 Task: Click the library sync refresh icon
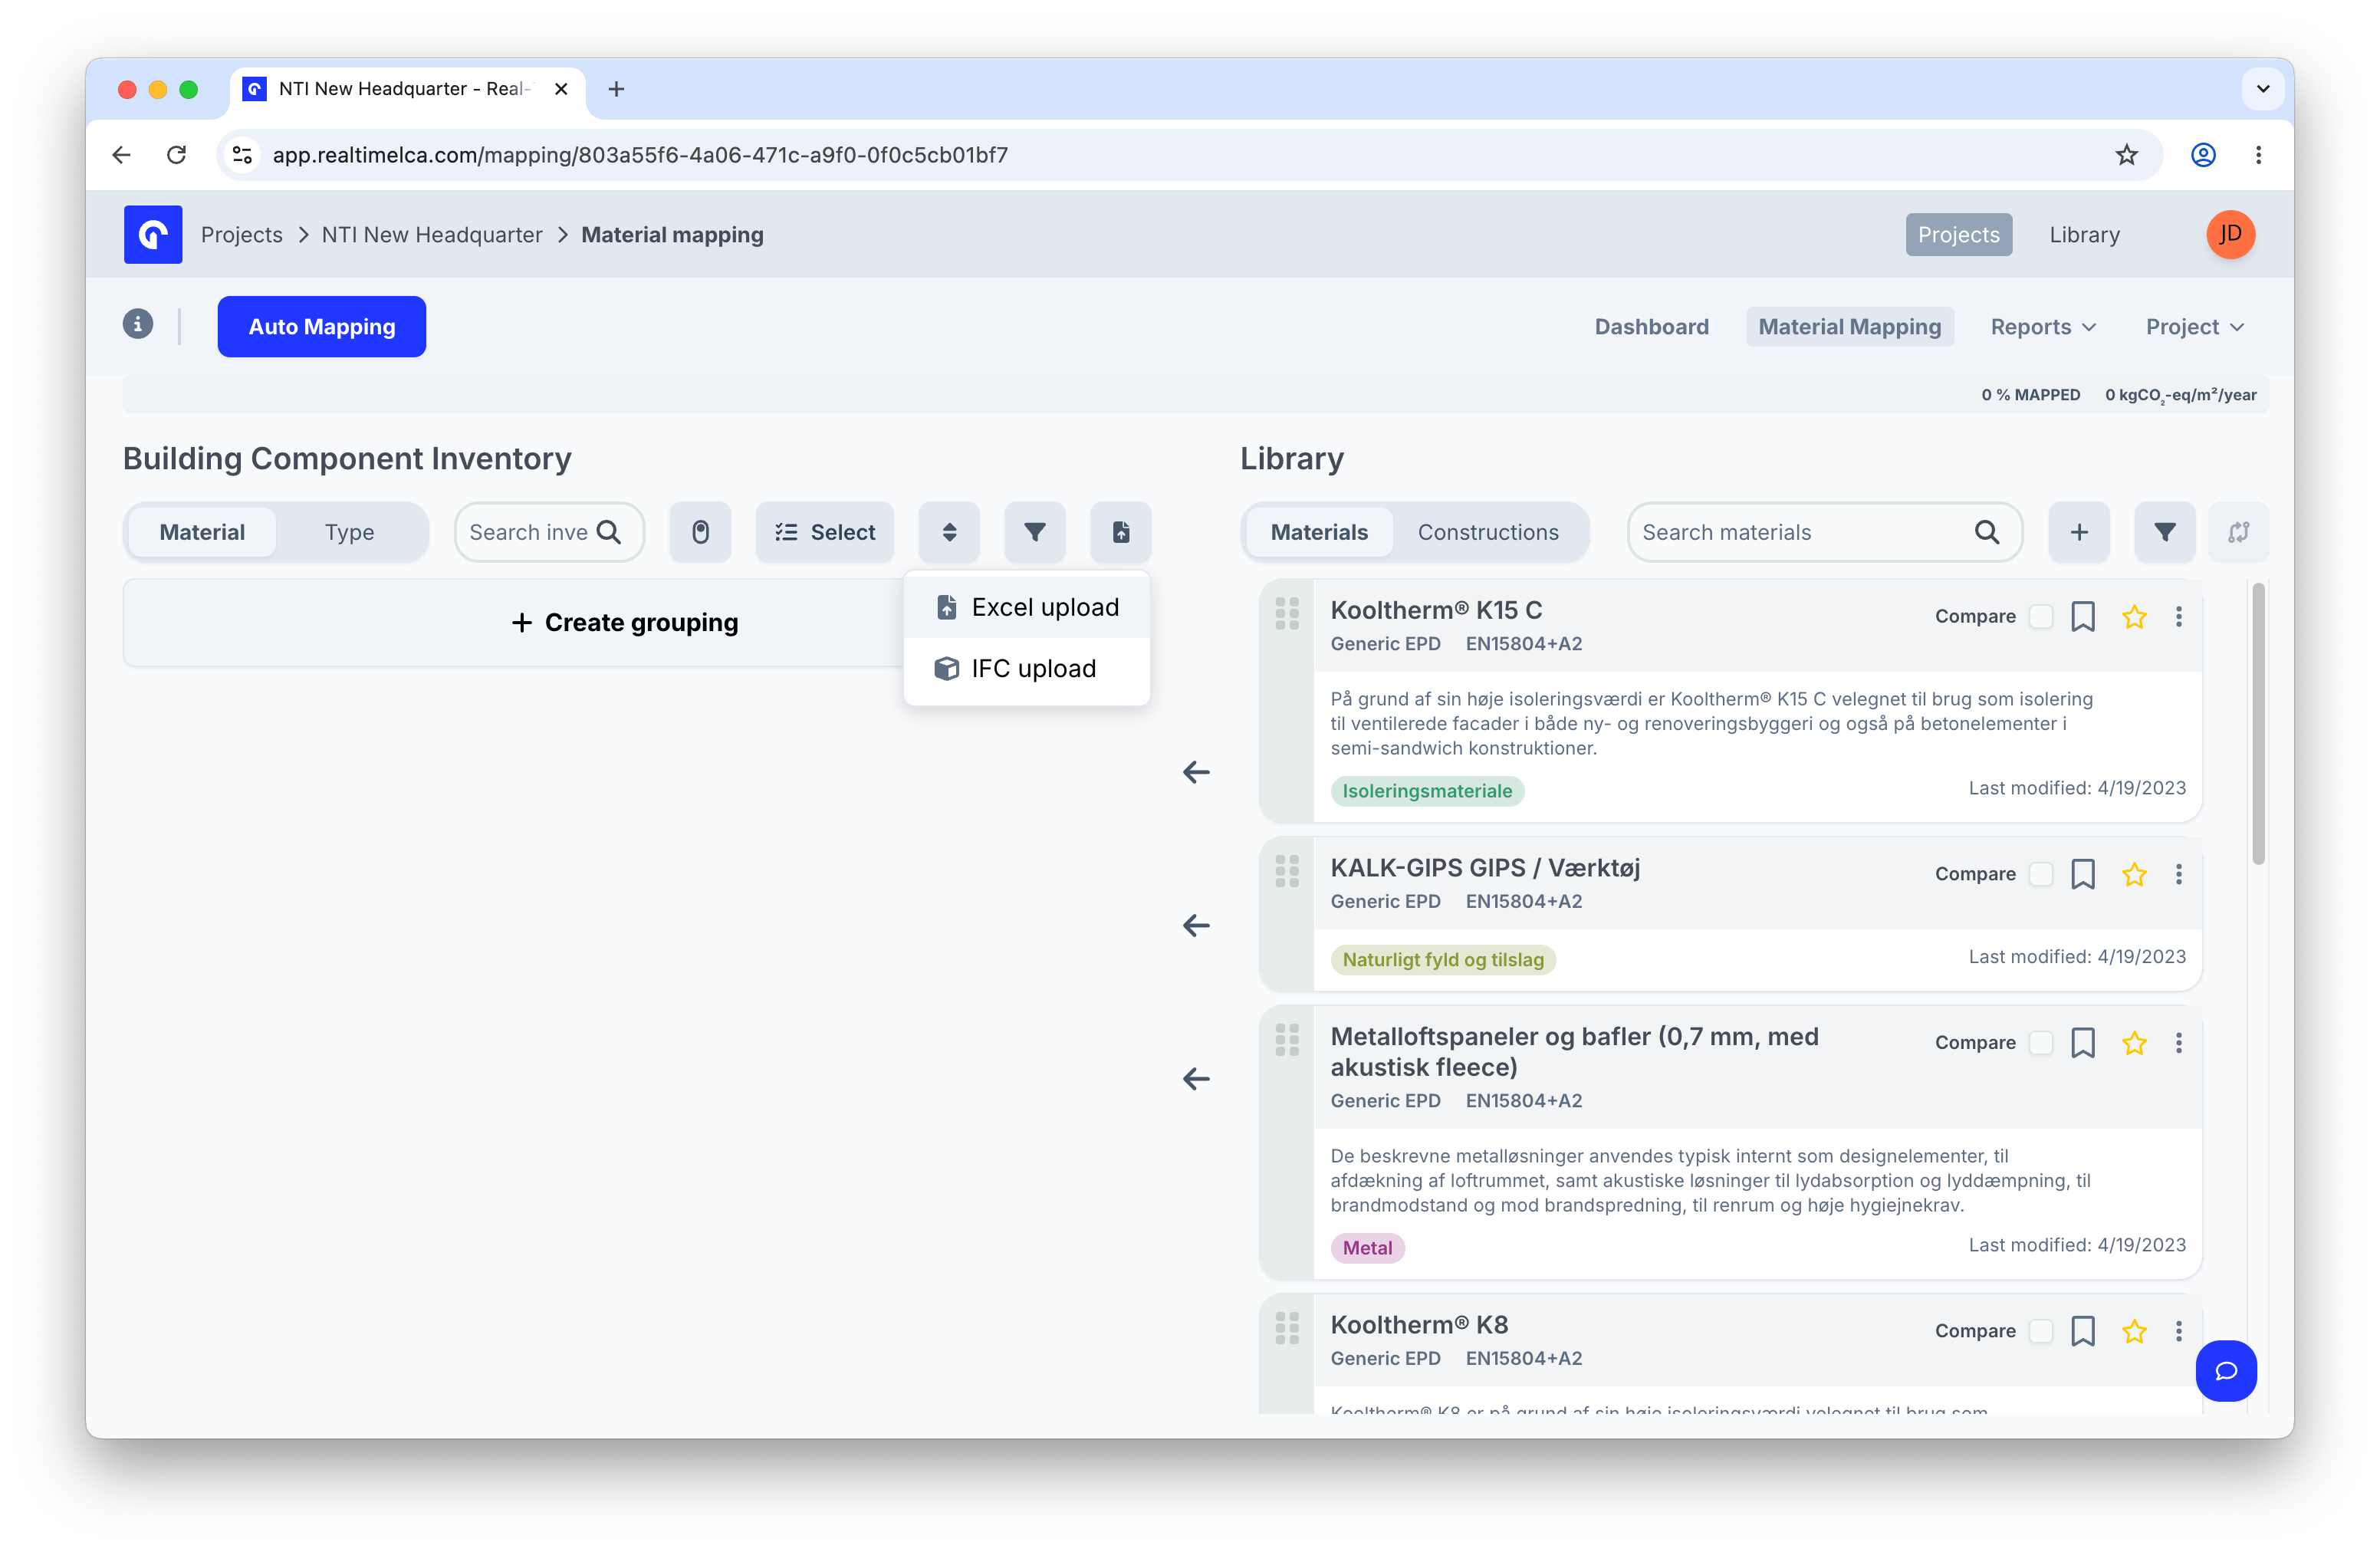[2239, 532]
